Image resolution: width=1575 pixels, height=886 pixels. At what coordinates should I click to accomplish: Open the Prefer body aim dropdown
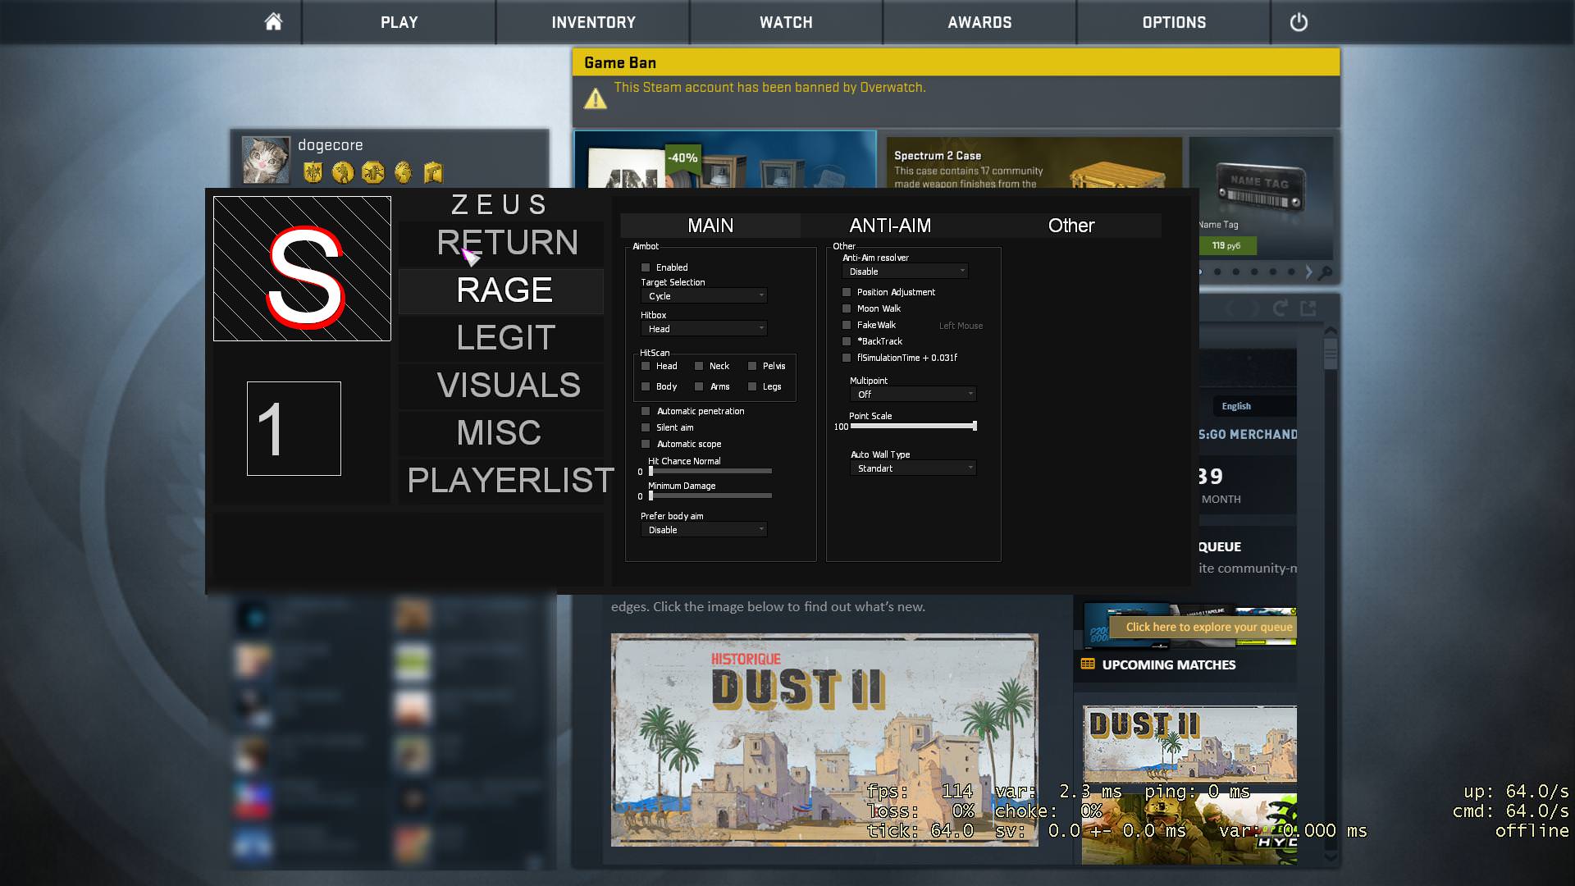click(x=704, y=530)
